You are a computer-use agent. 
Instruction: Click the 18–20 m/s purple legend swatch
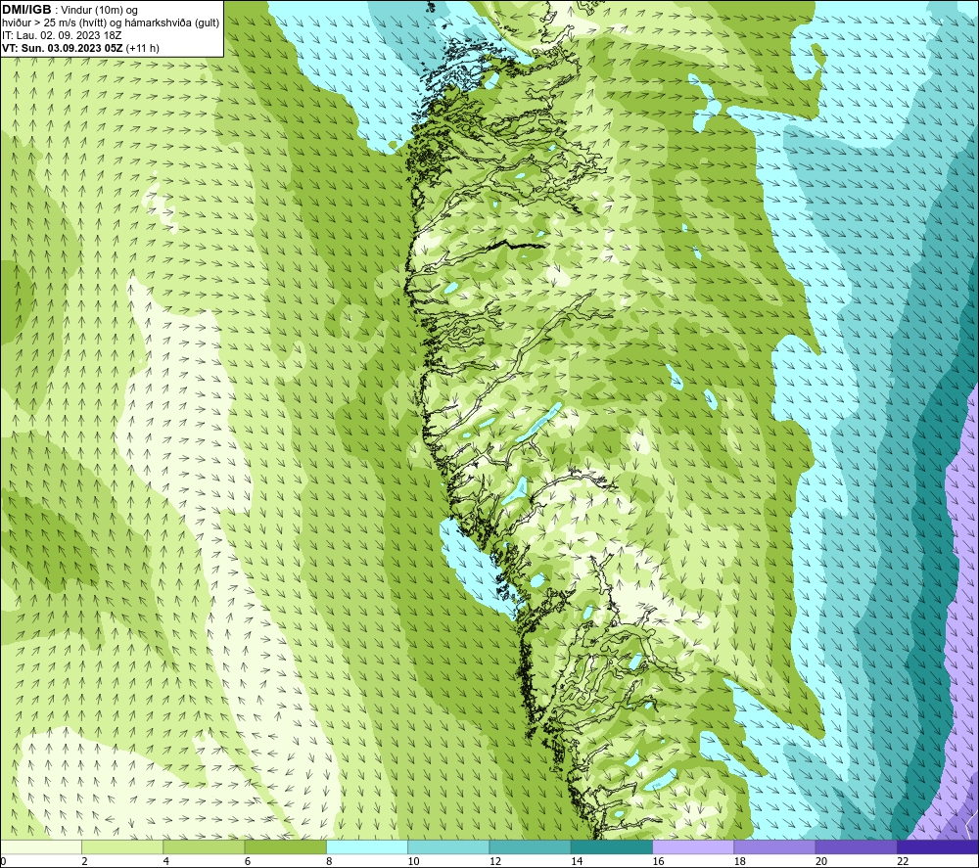tap(774, 846)
